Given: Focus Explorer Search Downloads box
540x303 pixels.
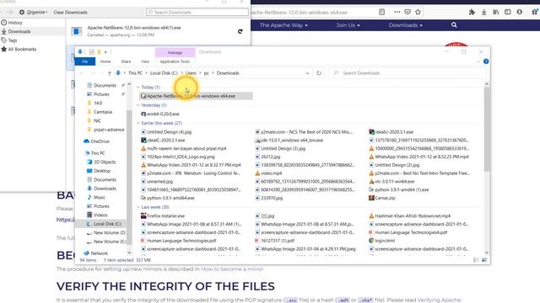Looking at the screenshot, I should [x=408, y=73].
